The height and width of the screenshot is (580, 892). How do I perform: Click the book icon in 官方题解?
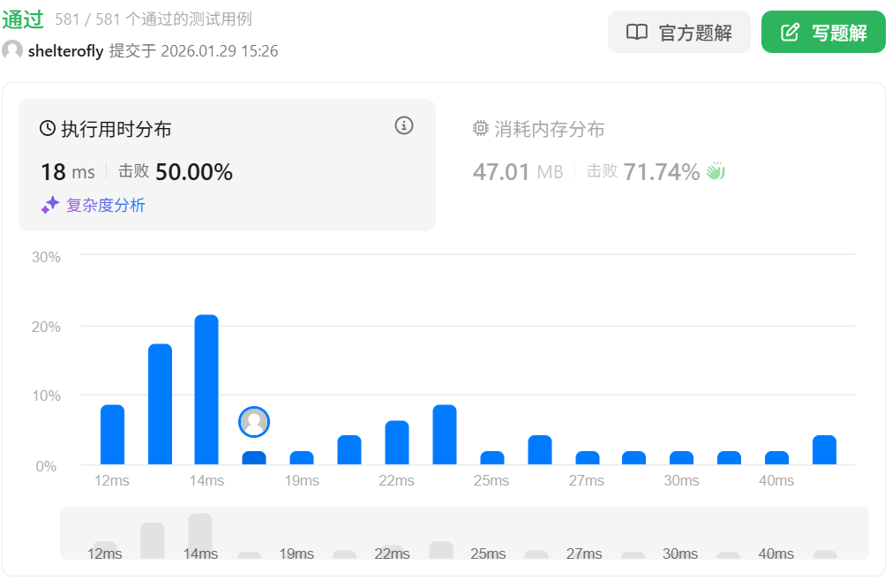pyautogui.click(x=636, y=33)
